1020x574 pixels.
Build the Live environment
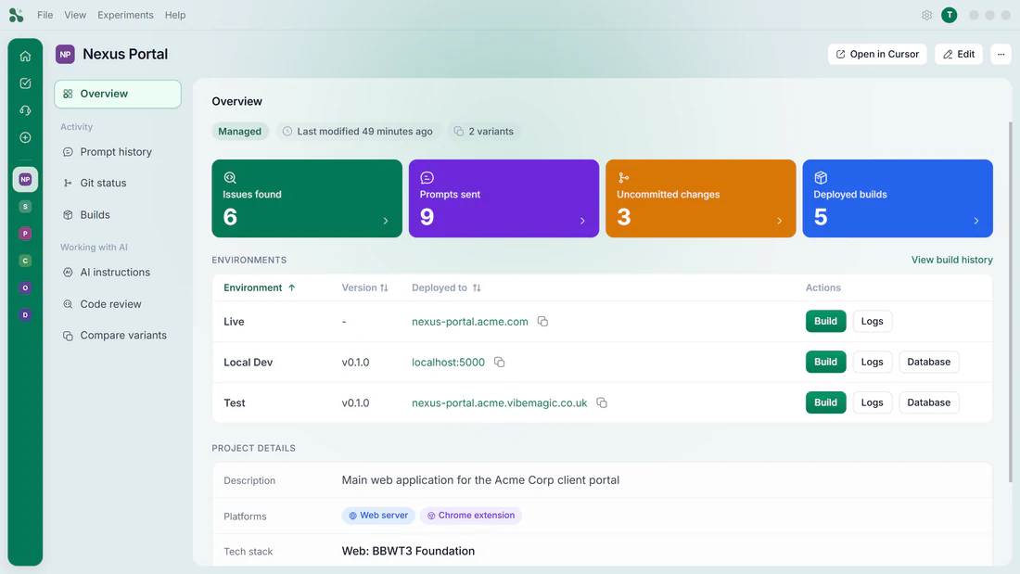click(825, 321)
